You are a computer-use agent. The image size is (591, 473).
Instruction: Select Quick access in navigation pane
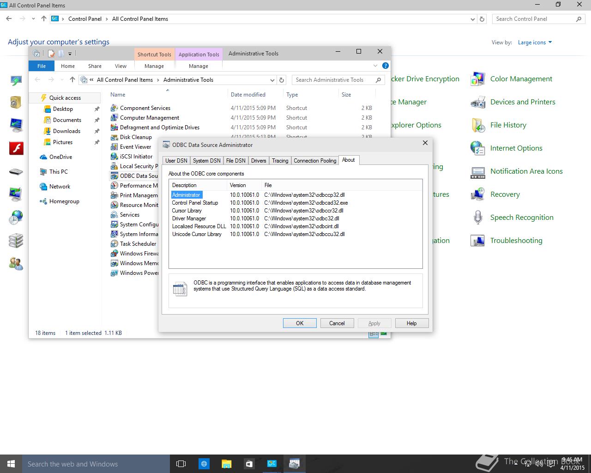coord(65,98)
